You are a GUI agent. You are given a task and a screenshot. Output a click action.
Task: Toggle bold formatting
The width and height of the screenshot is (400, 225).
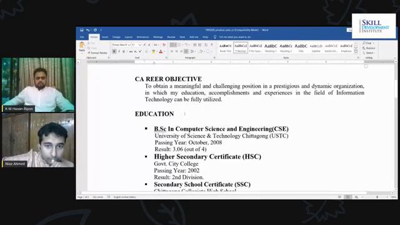(114, 51)
